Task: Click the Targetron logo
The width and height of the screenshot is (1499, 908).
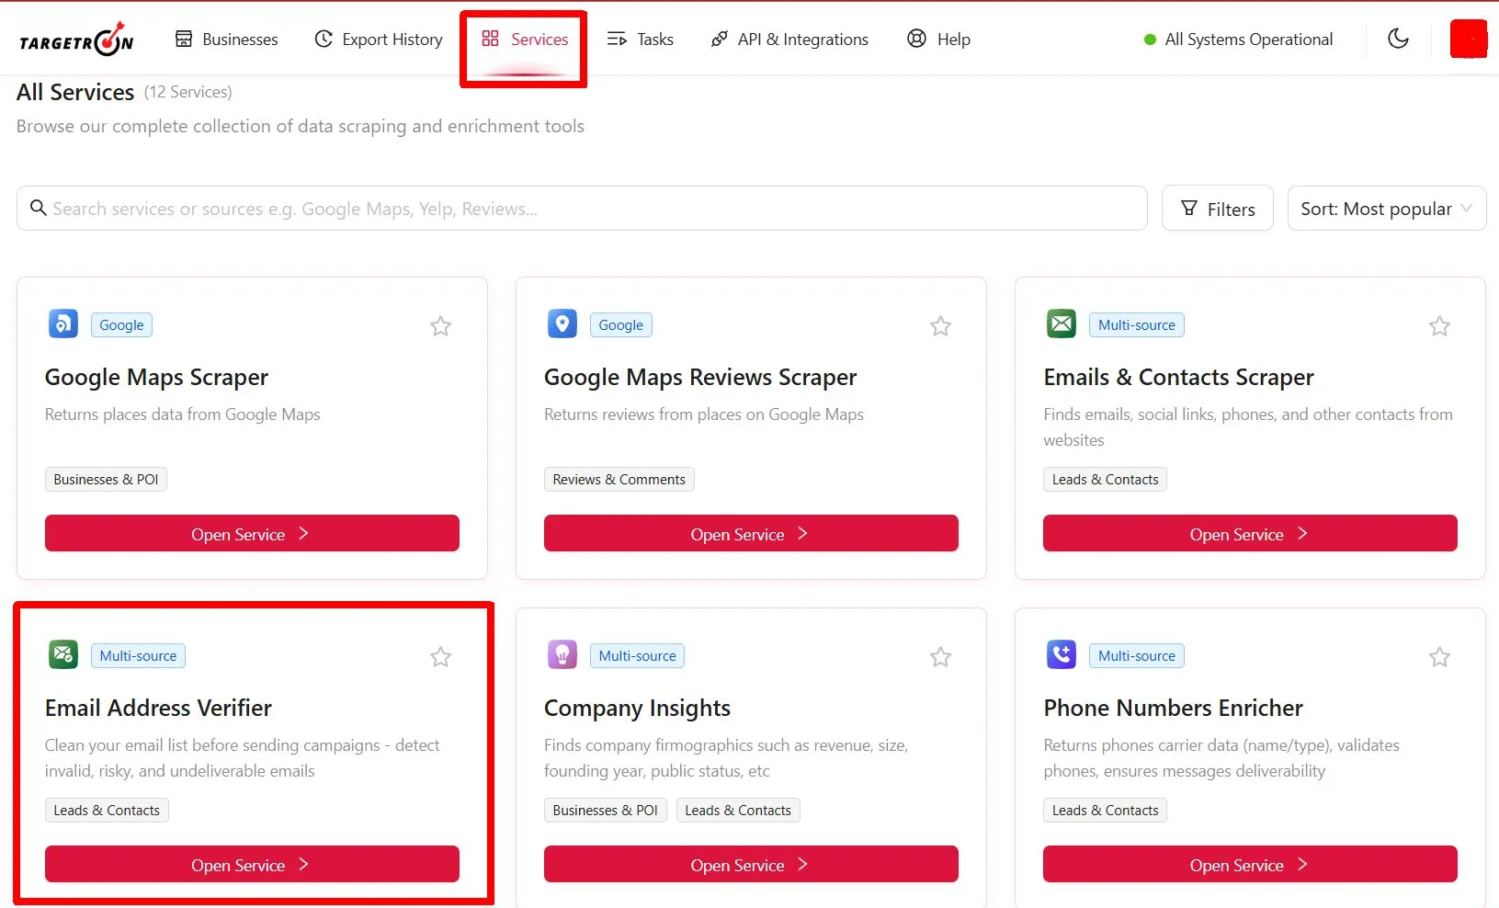Action: 76,40
